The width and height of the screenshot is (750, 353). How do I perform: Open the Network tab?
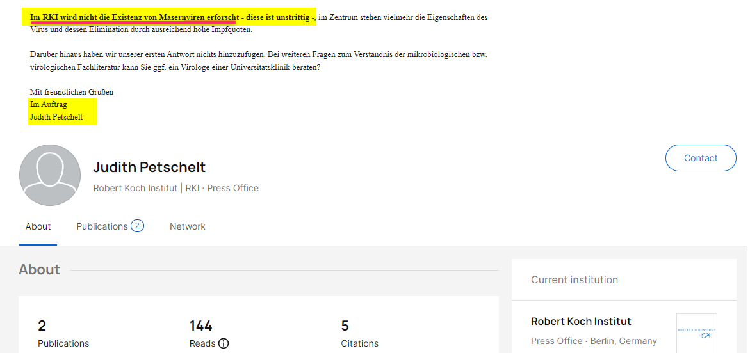point(188,226)
